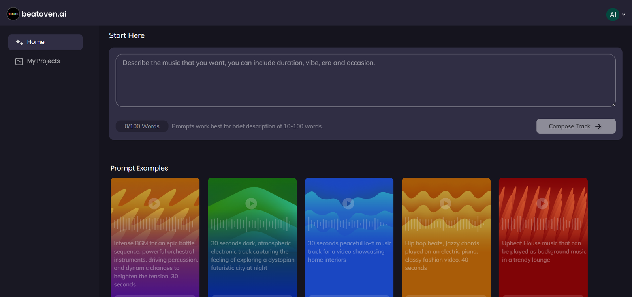Click waveform on the blue lo-fi card
Image resolution: width=632 pixels, height=297 pixels.
348,224
